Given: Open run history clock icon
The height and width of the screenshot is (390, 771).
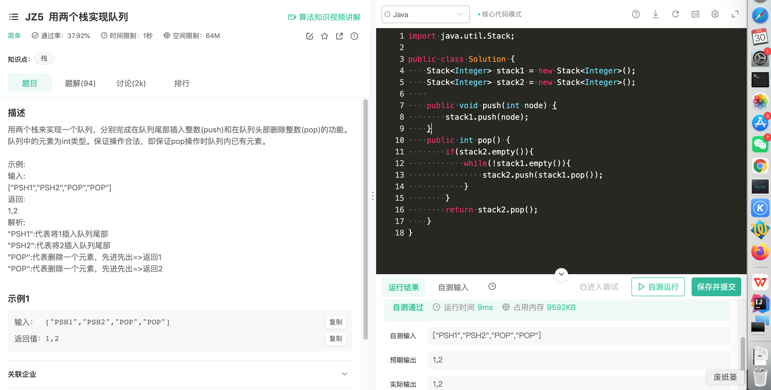Looking at the screenshot, I should tap(492, 287).
